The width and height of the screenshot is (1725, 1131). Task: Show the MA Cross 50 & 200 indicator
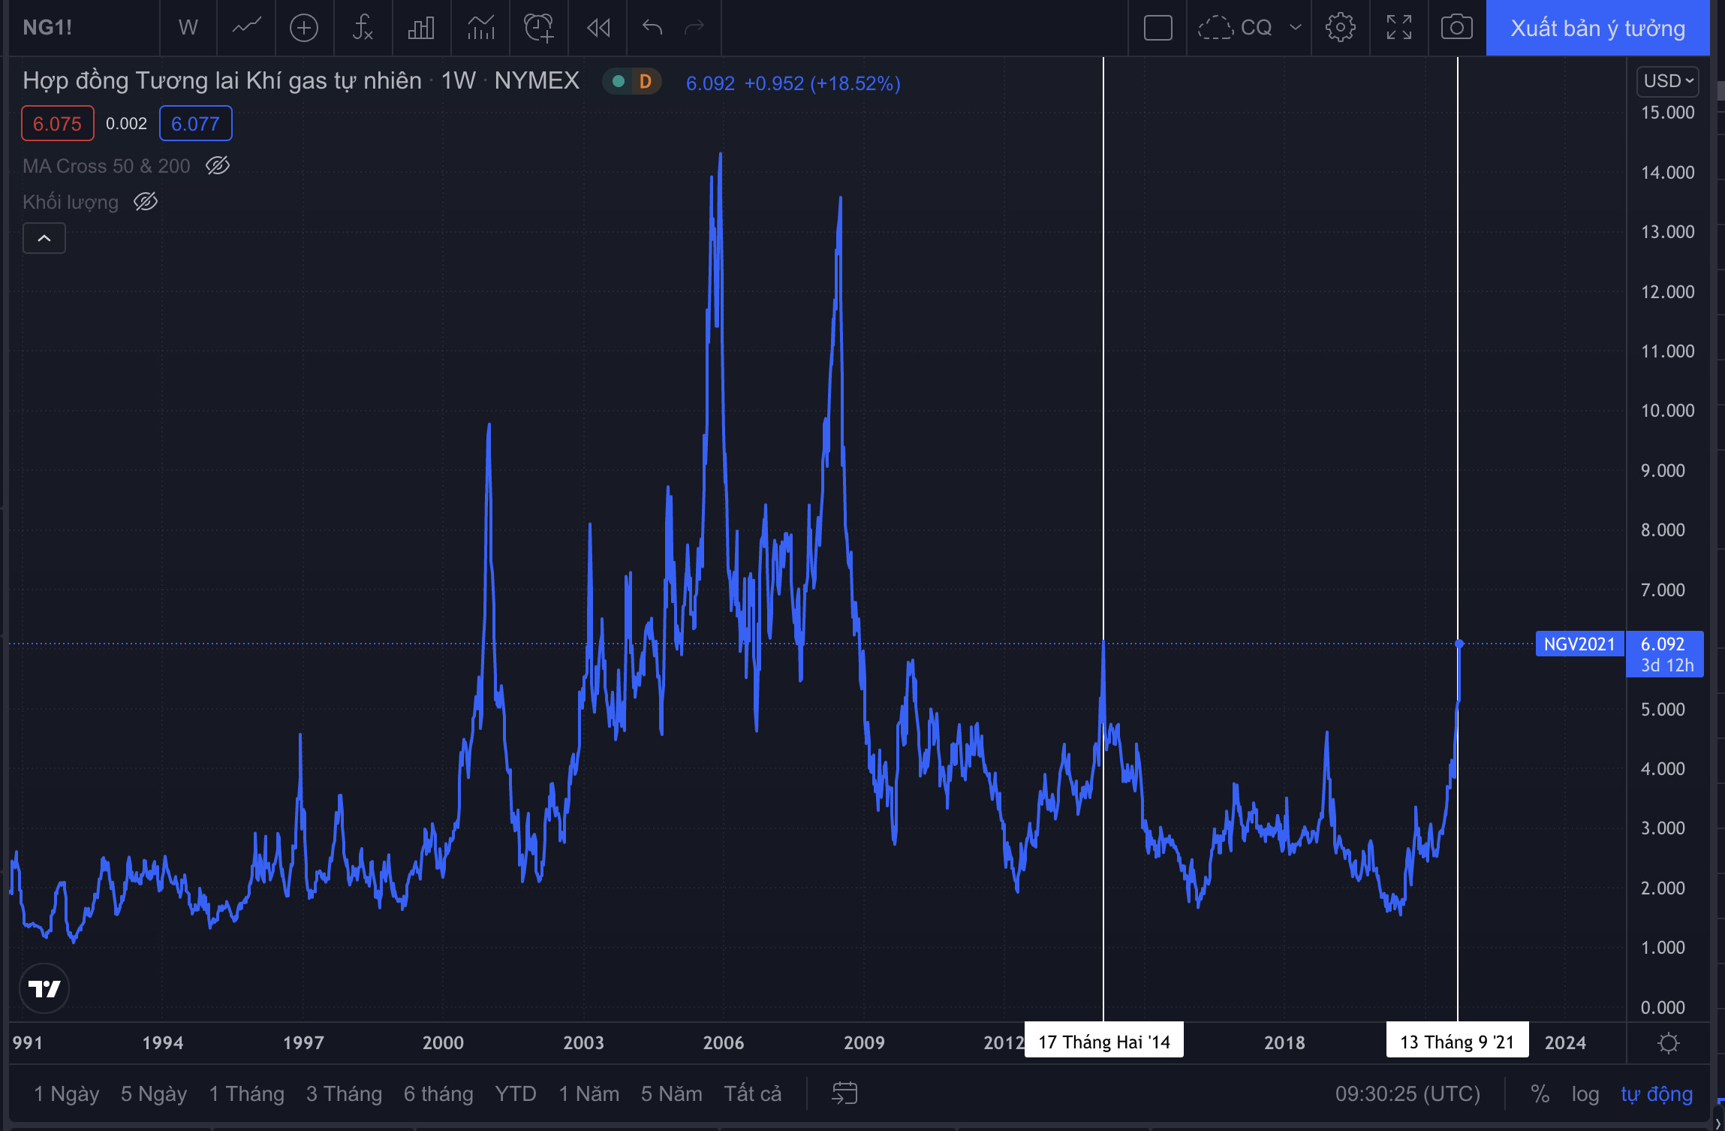[218, 165]
